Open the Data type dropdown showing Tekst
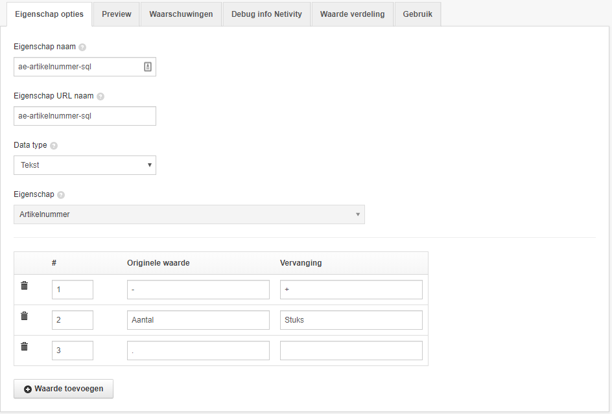This screenshot has width=612, height=414. pos(85,165)
